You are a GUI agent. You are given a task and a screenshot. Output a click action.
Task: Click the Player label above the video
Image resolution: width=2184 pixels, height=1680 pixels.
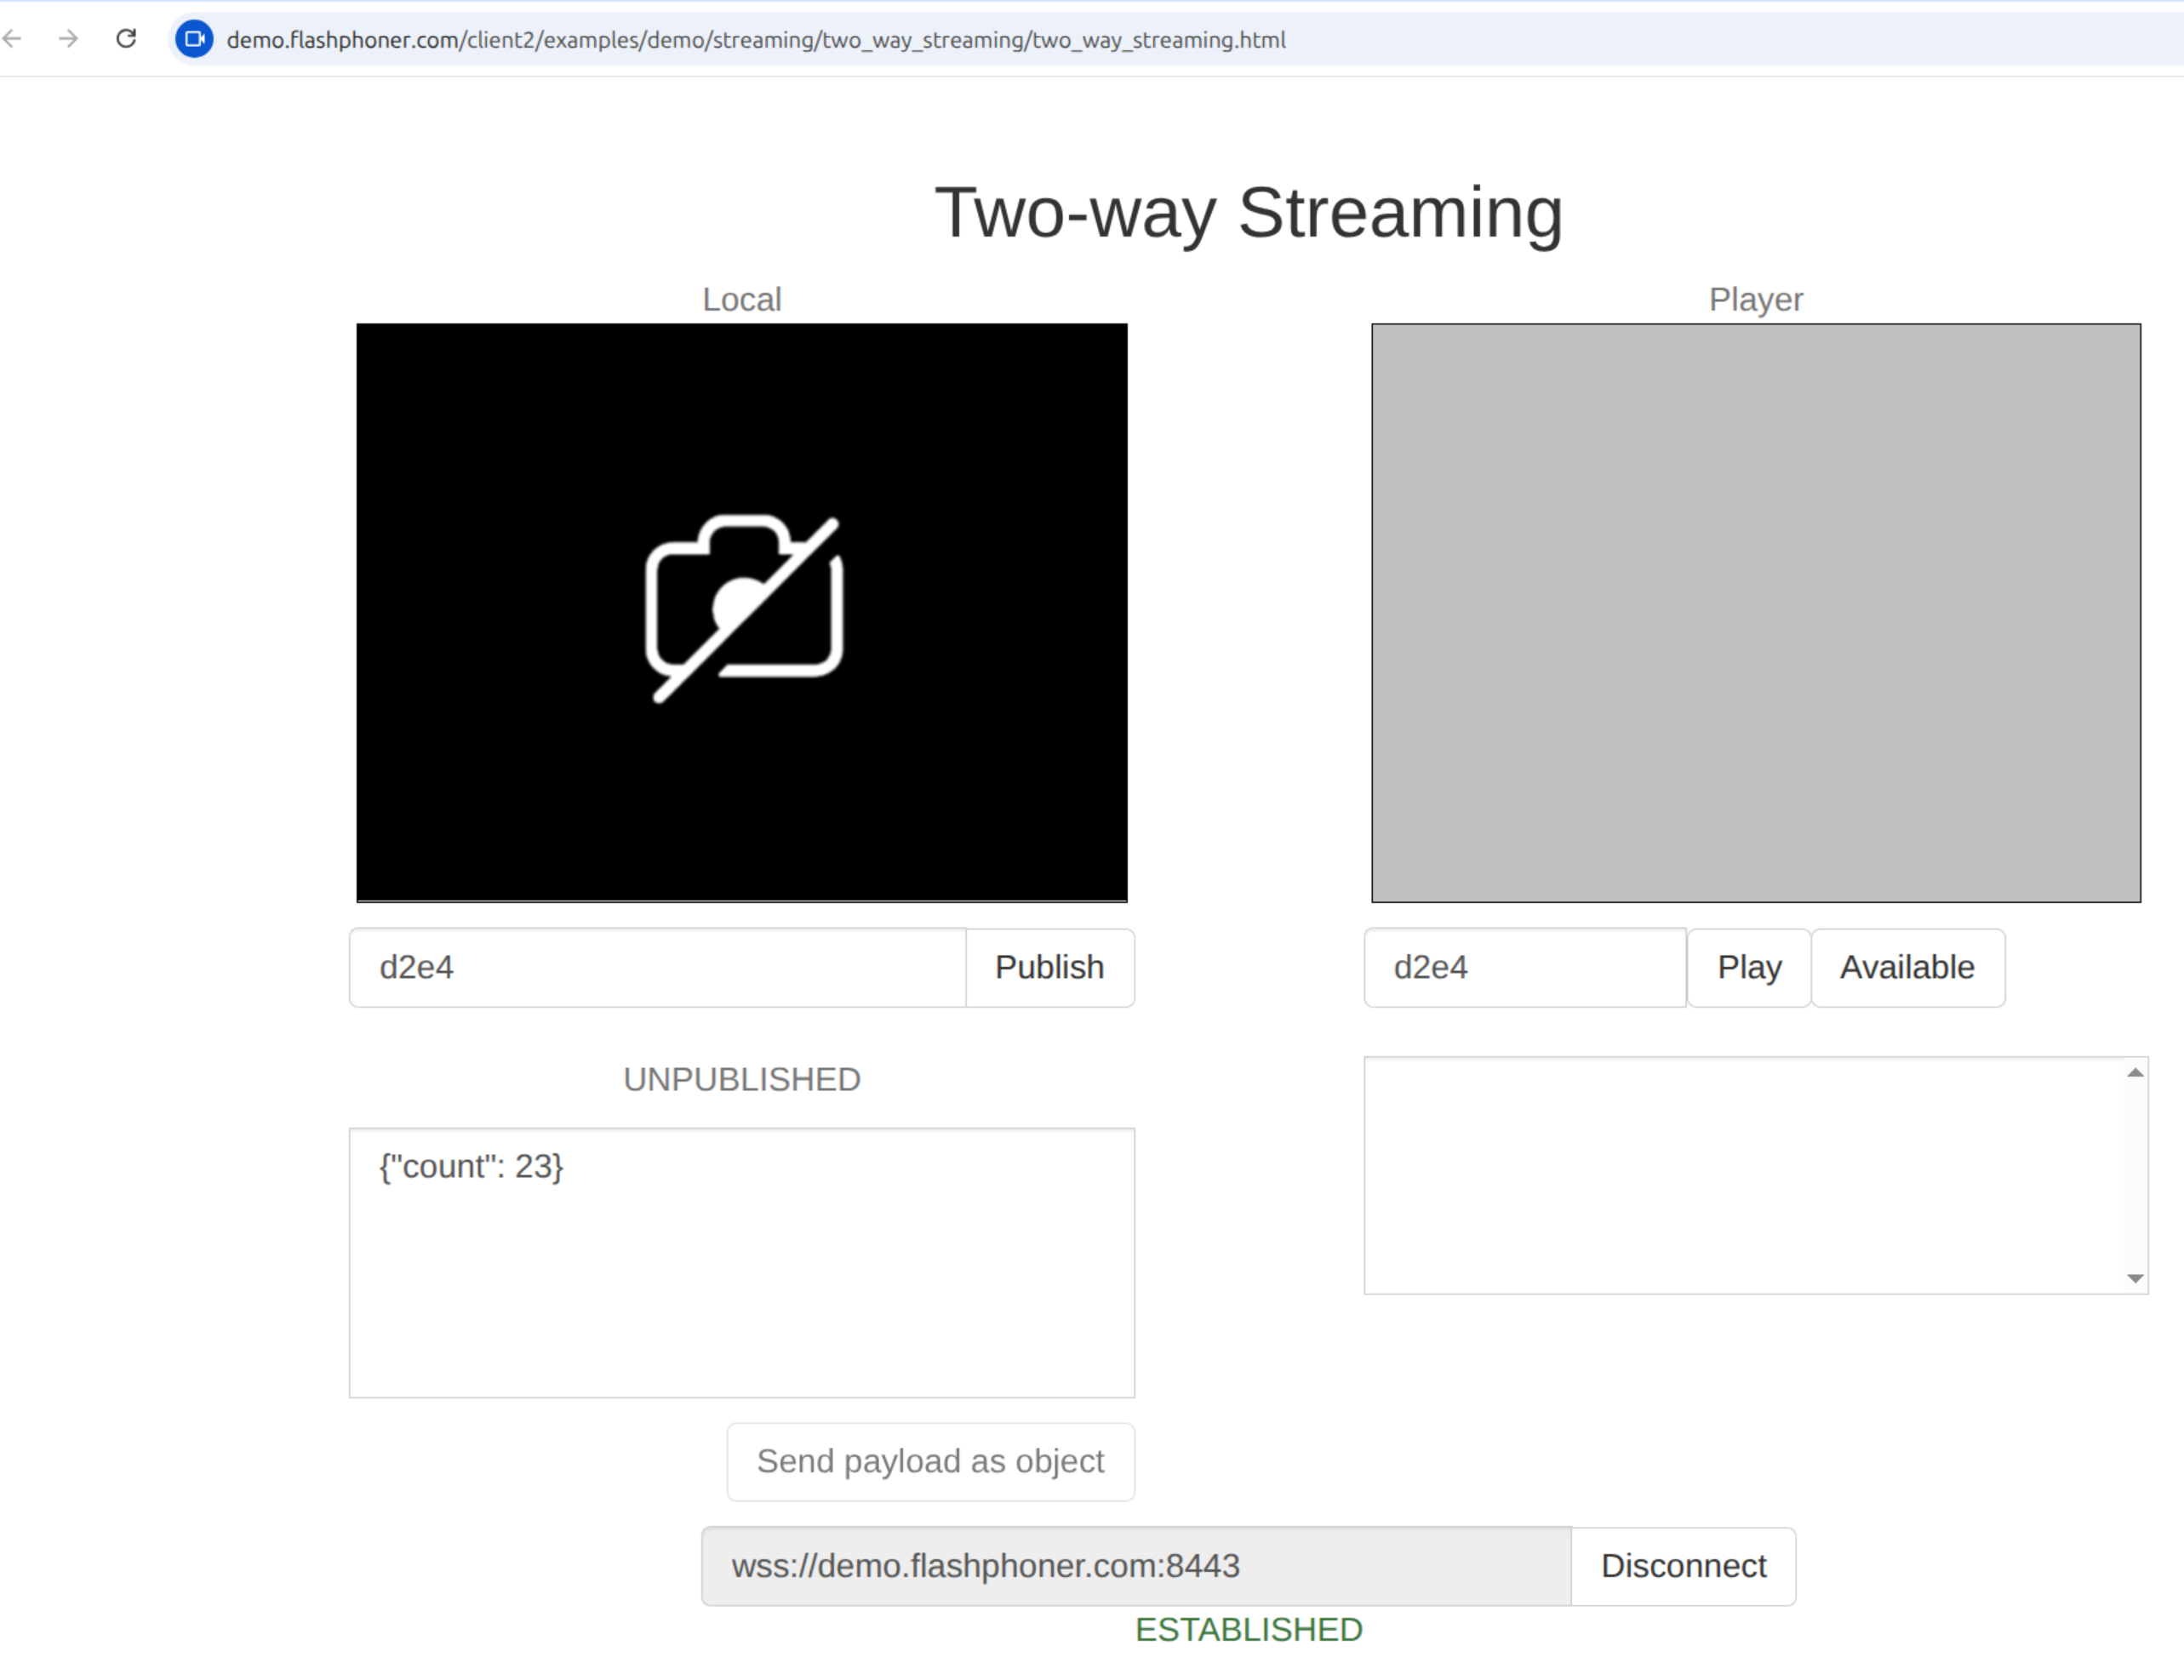tap(1756, 299)
